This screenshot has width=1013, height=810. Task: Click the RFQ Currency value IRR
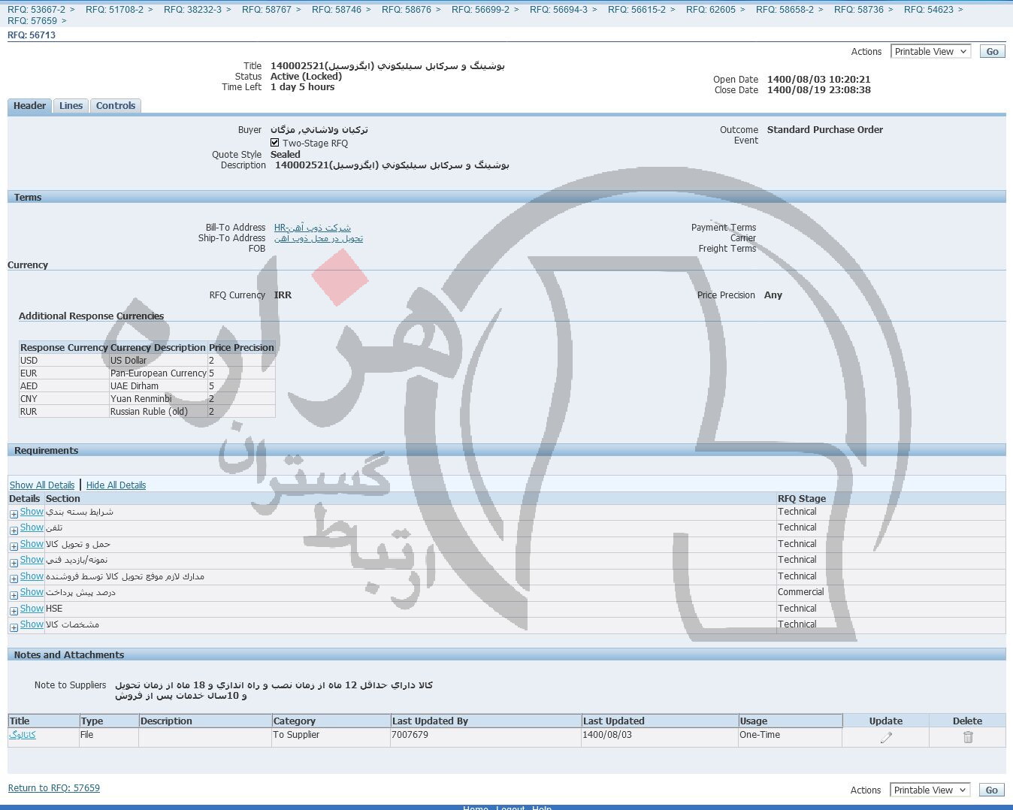click(283, 295)
